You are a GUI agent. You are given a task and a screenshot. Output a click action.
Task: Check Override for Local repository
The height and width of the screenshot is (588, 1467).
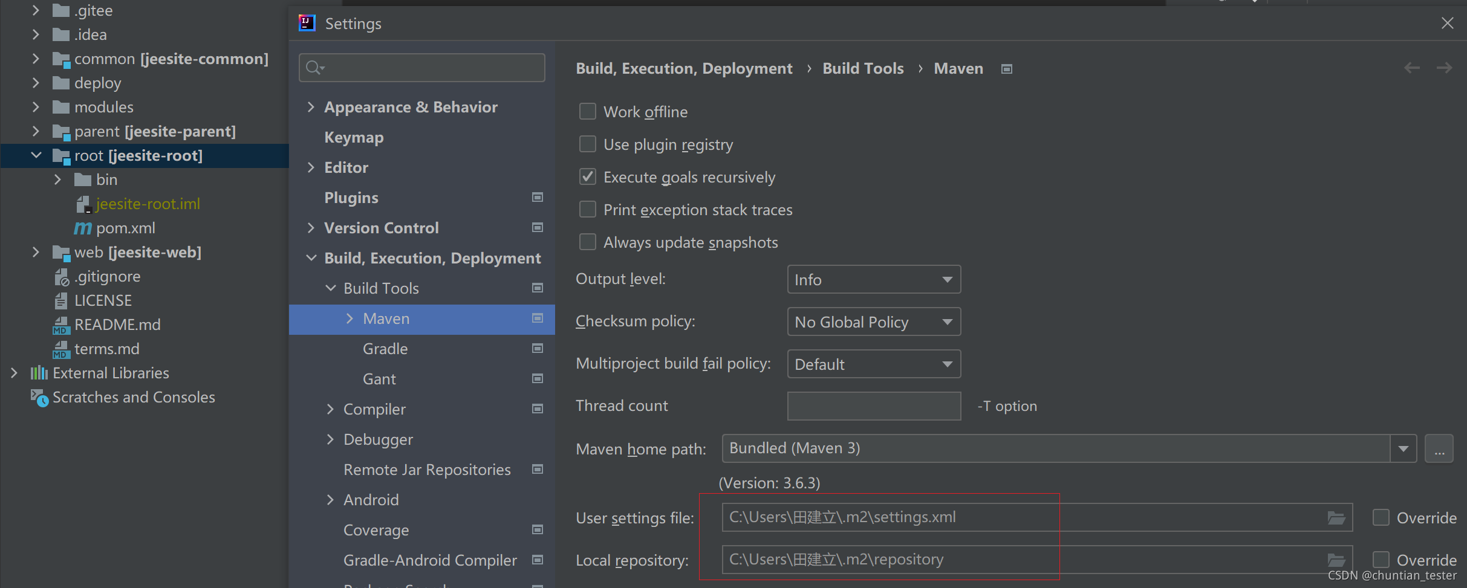click(x=1381, y=560)
